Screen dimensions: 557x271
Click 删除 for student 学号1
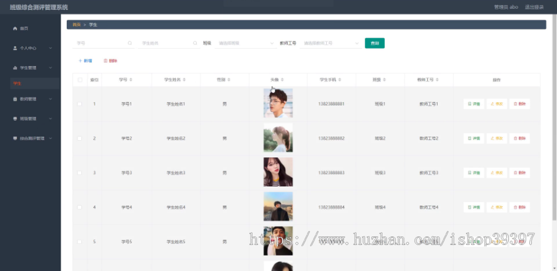(519, 104)
